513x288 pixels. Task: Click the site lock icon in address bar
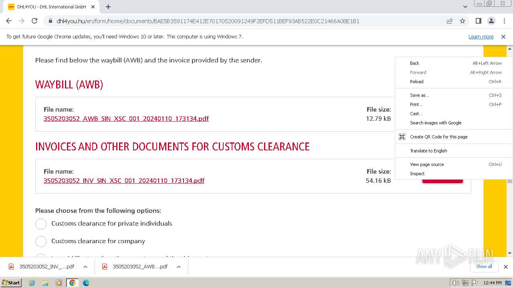pyautogui.click(x=50, y=21)
